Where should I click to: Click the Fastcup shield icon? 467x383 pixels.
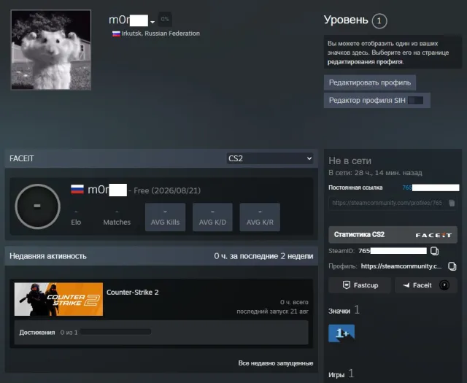(x=347, y=285)
